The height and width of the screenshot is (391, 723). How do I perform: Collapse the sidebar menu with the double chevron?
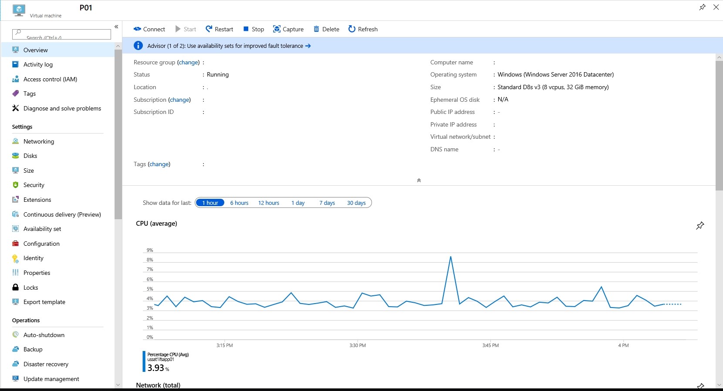point(116,27)
